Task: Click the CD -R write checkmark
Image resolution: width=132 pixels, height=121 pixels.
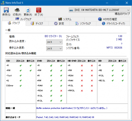Action: click(x=31, y=66)
